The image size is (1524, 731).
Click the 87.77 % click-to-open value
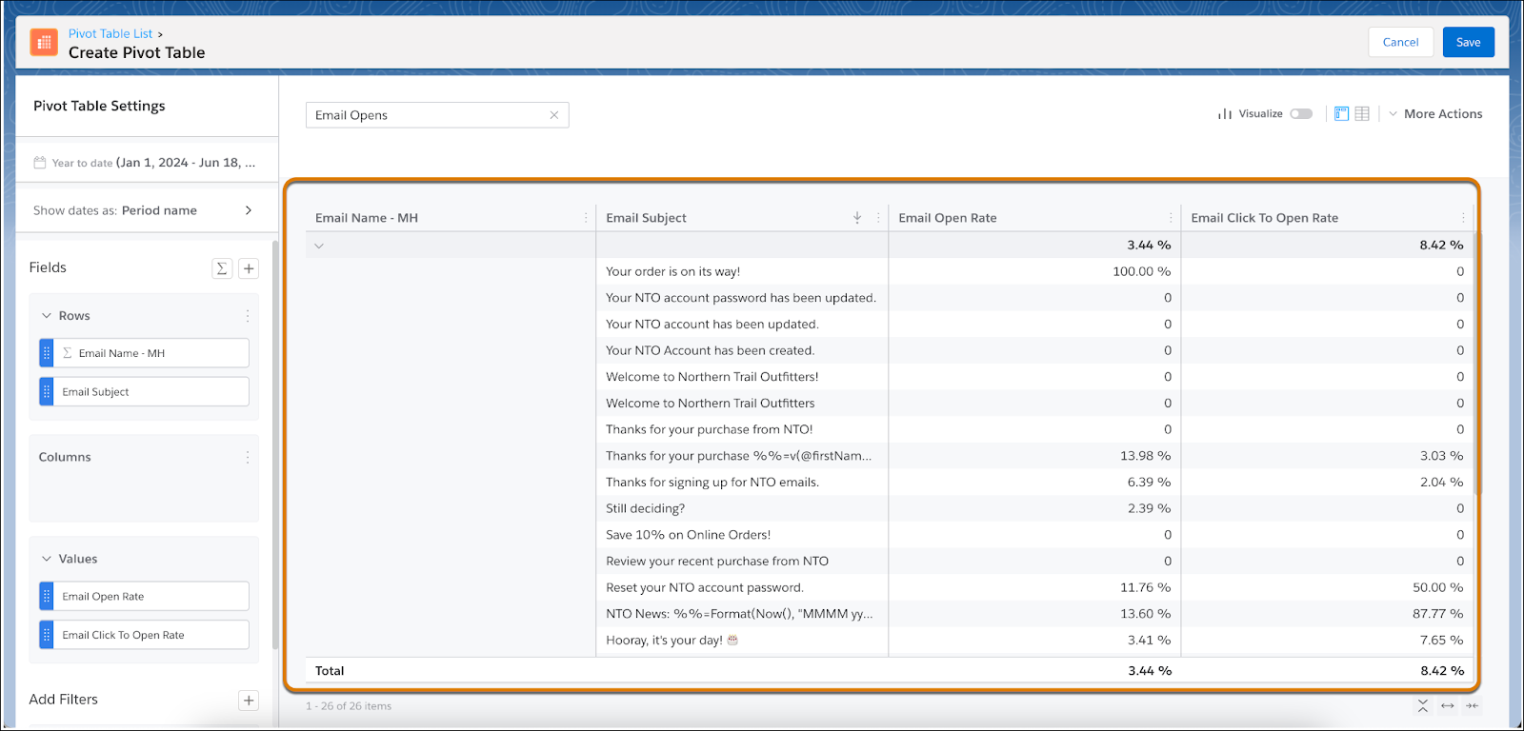click(x=1437, y=614)
